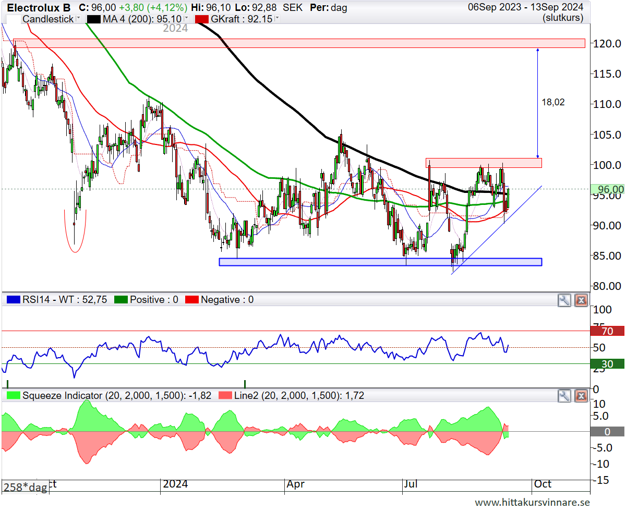The image size is (626, 511).
Task: Open www.hittakursvinnare.se link
Action: (532, 502)
